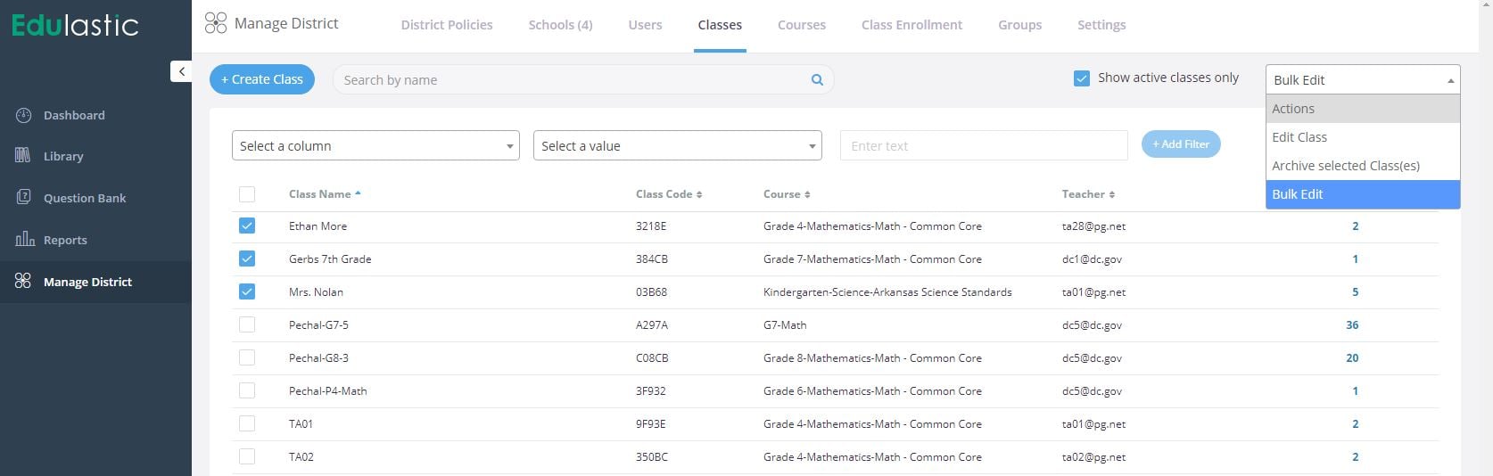The height and width of the screenshot is (476, 1493).
Task: Click the Pechal-P4-Math class name
Action: 327,391
